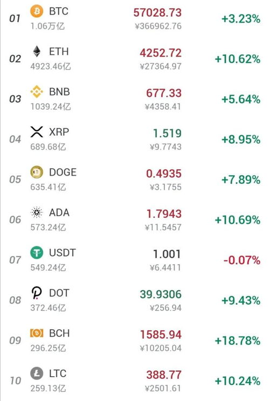
Task: Click the LTC yuan price ¥2501.61
Action: point(163,388)
